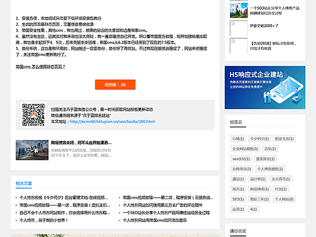Open related article 帝国cms视频教程——第一课

65,205
